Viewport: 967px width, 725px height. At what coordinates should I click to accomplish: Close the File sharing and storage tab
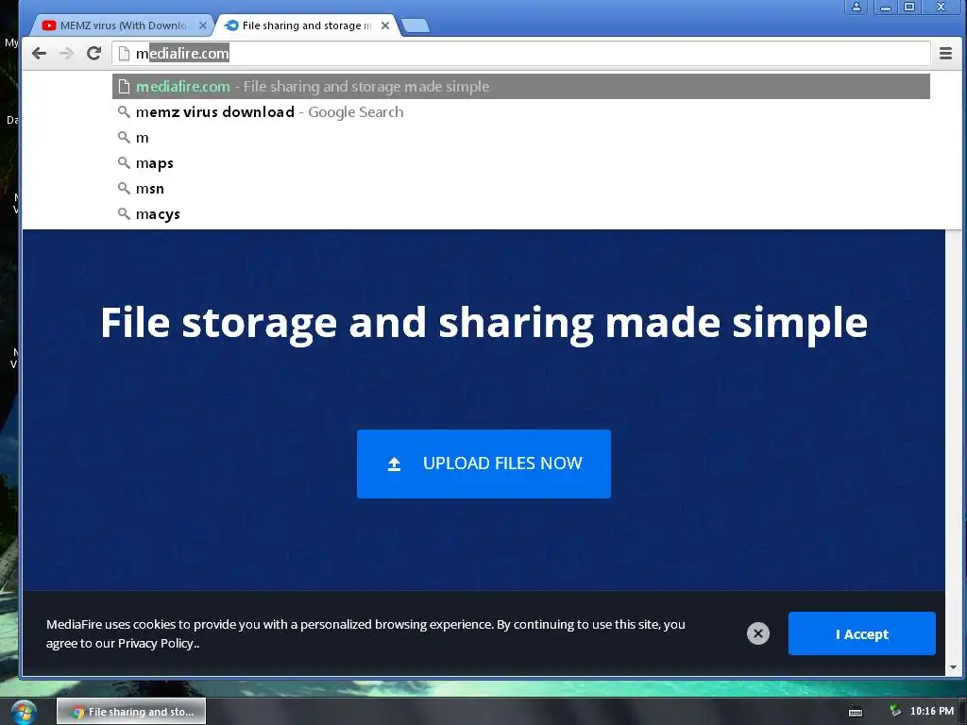[x=385, y=25]
